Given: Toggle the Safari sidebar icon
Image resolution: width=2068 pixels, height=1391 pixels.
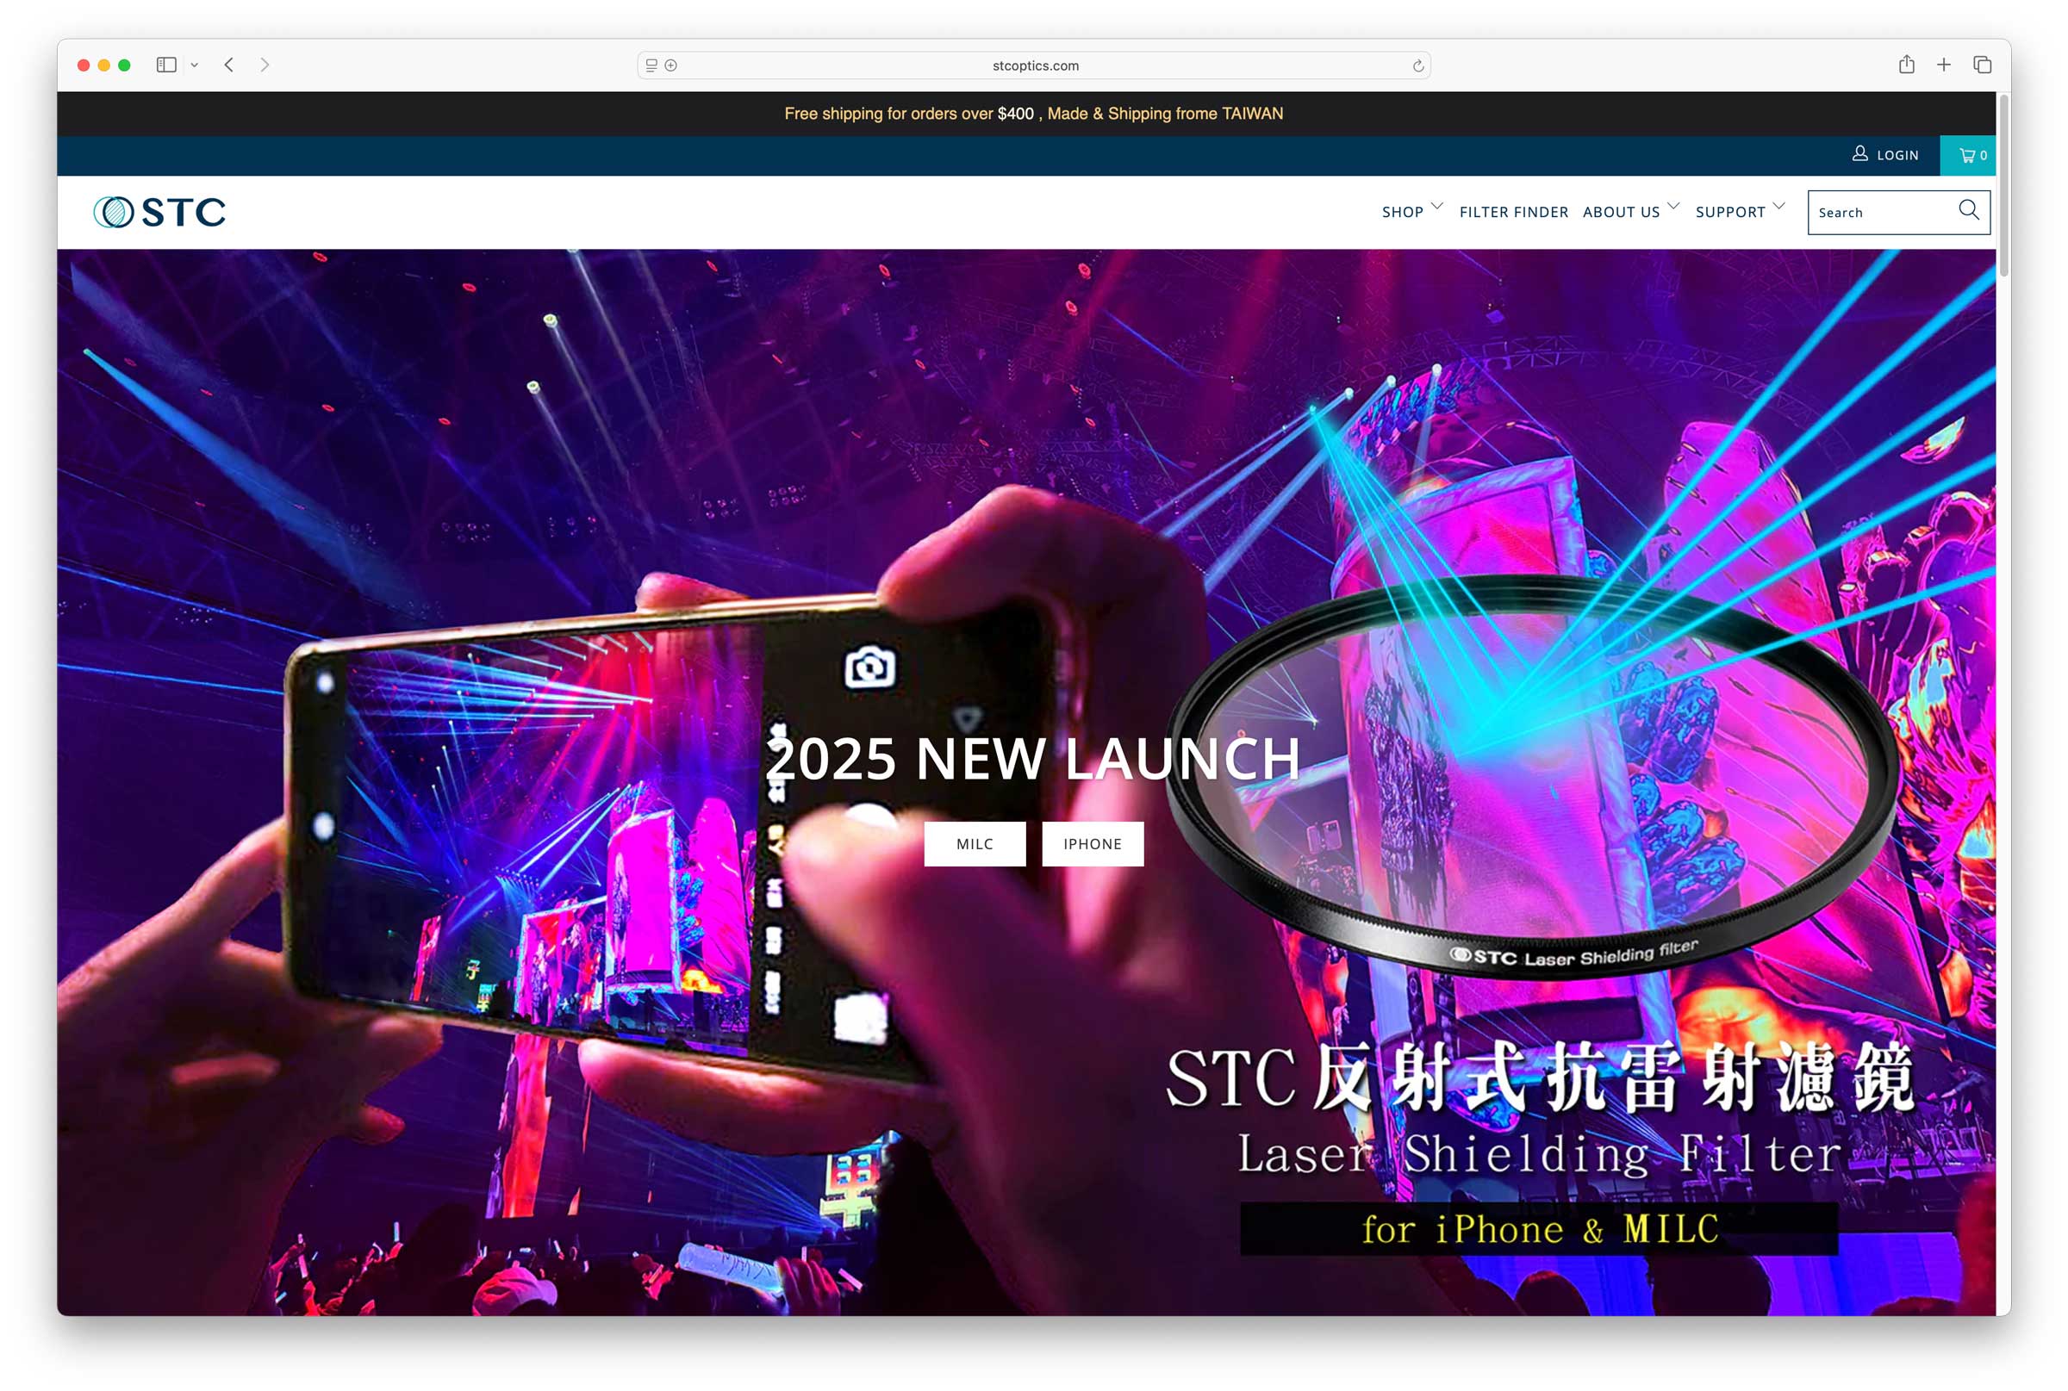Looking at the screenshot, I should tap(166, 65).
